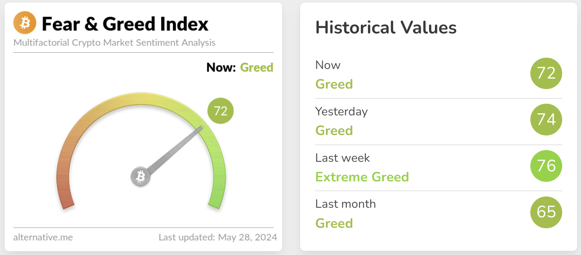Select the Last week circle showing 76
This screenshot has height=255, width=581.
[546, 166]
